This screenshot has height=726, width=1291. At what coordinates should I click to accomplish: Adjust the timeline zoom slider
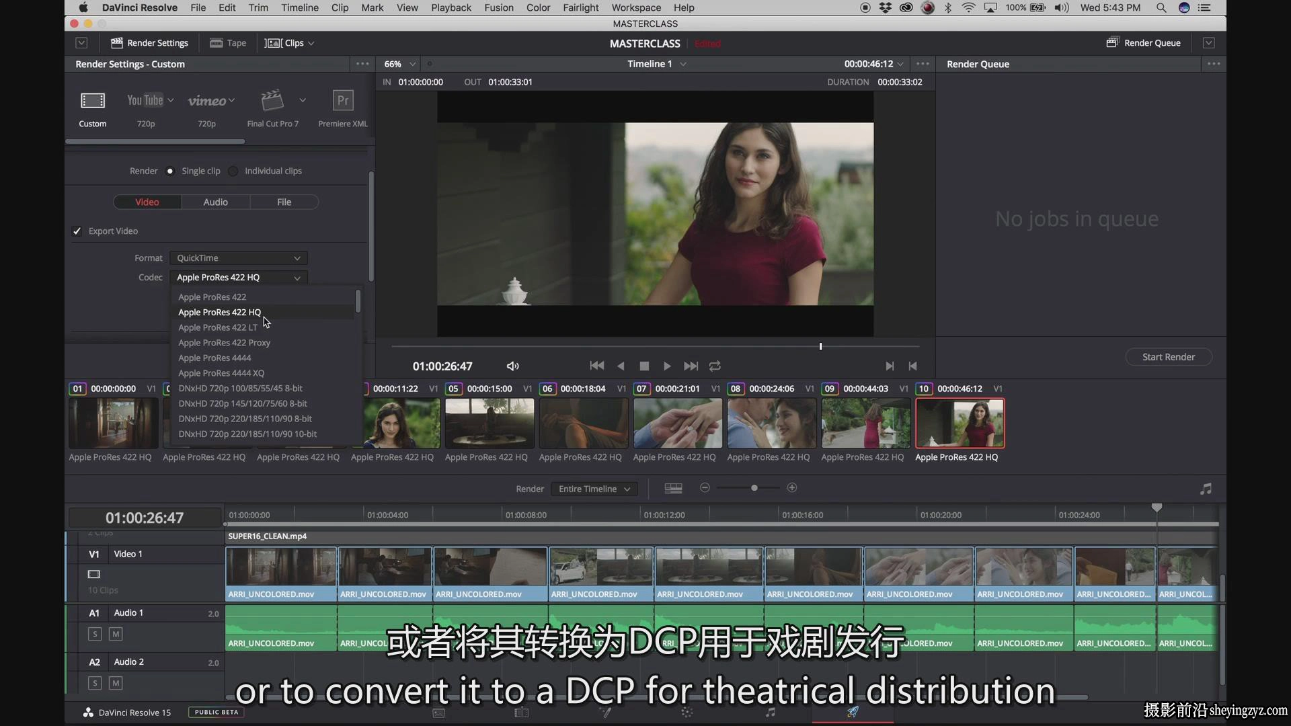point(754,488)
